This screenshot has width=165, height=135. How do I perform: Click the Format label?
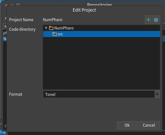16,94
